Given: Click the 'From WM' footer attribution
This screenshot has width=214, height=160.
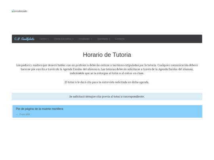Looking at the screenshot, I should coord(23,115).
